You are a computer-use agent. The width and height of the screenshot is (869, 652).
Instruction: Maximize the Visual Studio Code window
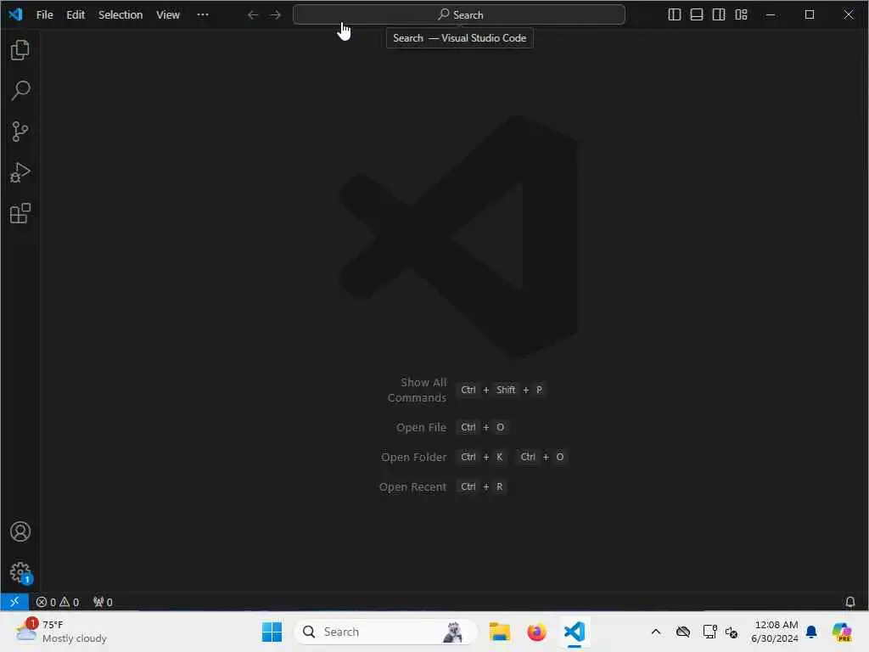pyautogui.click(x=809, y=15)
